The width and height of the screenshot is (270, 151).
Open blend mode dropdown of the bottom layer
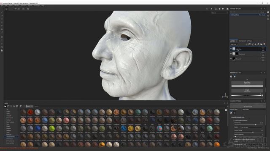pyautogui.click(x=263, y=58)
